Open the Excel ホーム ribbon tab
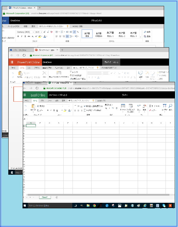This screenshot has height=227, width=178. [x=35, y=100]
